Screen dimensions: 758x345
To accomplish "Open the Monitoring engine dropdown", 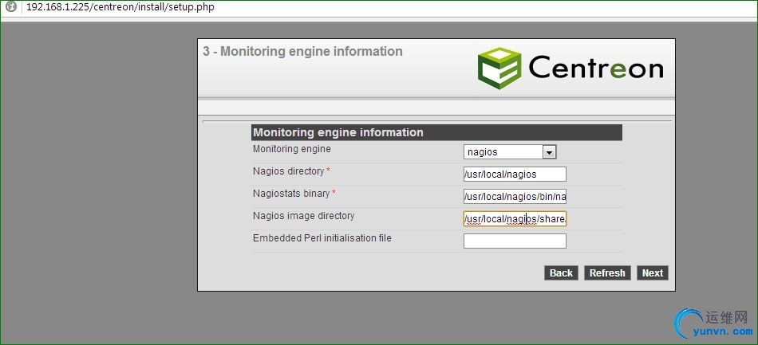I will point(510,152).
